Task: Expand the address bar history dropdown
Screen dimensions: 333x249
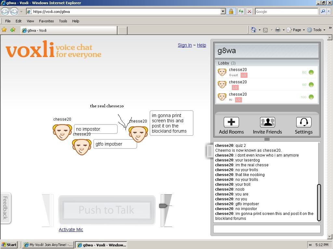Action: (x=223, y=11)
